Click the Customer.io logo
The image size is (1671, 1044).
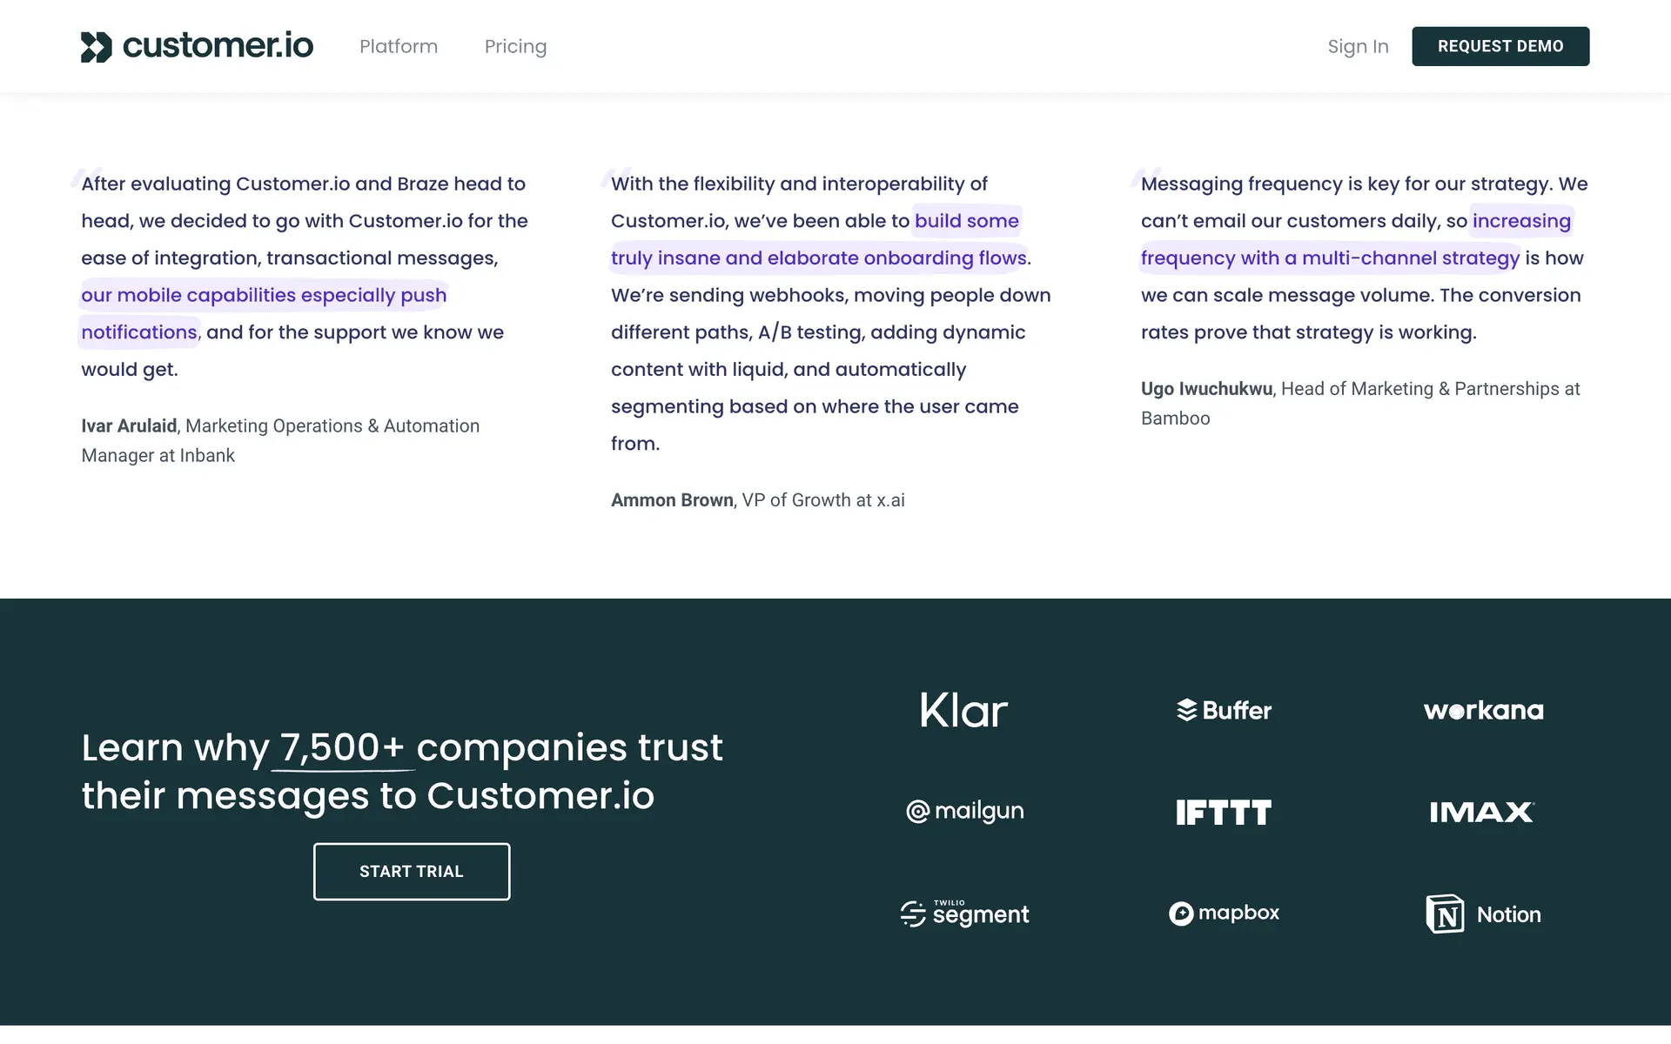tap(197, 46)
